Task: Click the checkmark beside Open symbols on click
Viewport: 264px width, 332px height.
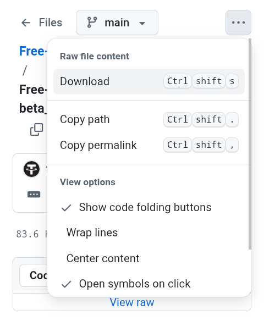Action: (x=66, y=284)
